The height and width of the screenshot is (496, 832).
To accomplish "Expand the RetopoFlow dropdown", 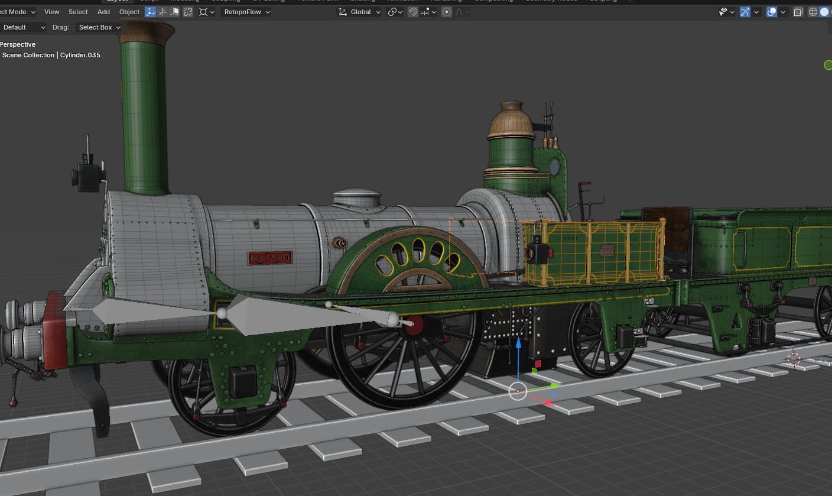I will [x=247, y=12].
